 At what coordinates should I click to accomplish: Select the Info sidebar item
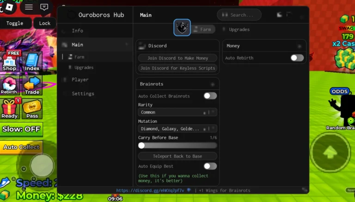pyautogui.click(x=95, y=31)
